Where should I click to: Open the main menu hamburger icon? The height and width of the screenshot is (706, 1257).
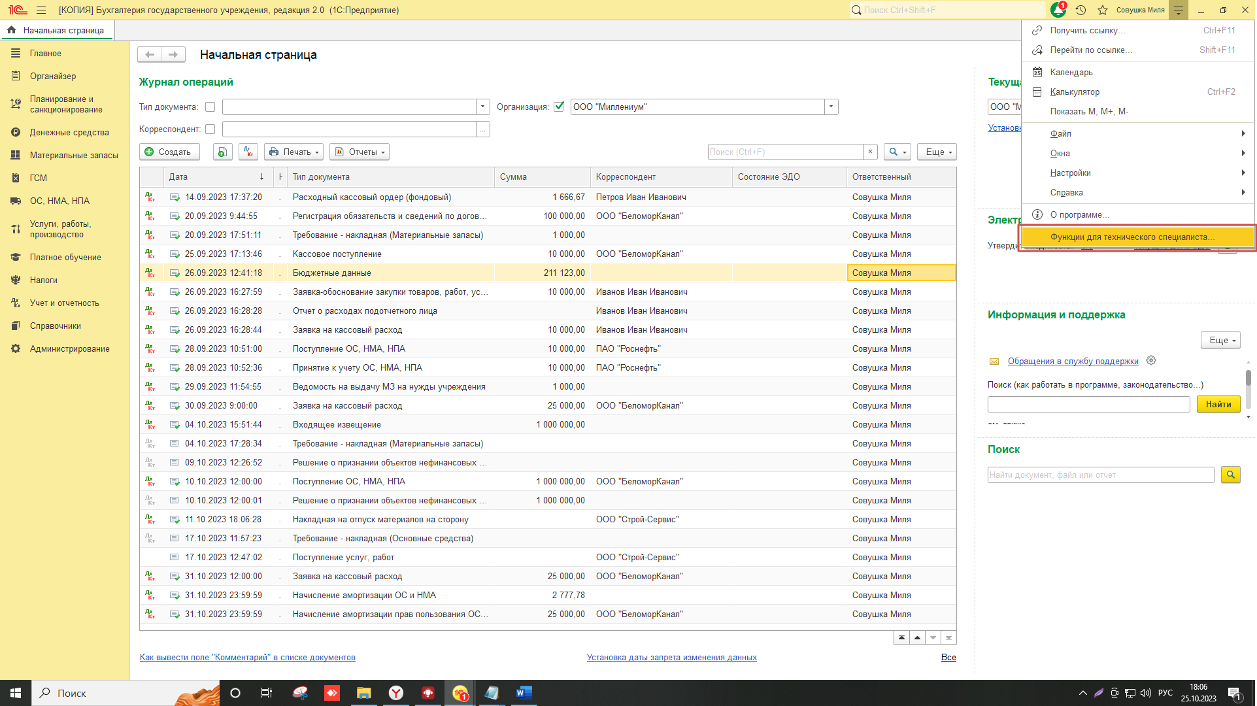click(x=41, y=10)
